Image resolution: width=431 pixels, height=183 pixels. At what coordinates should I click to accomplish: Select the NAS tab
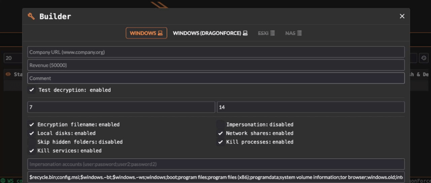pos(293,33)
